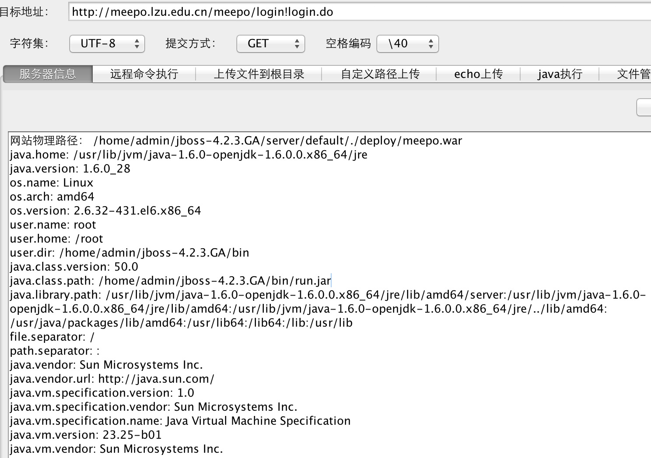651x458 pixels.
Task: Click the java.vm.specification.name line
Action: coord(180,421)
